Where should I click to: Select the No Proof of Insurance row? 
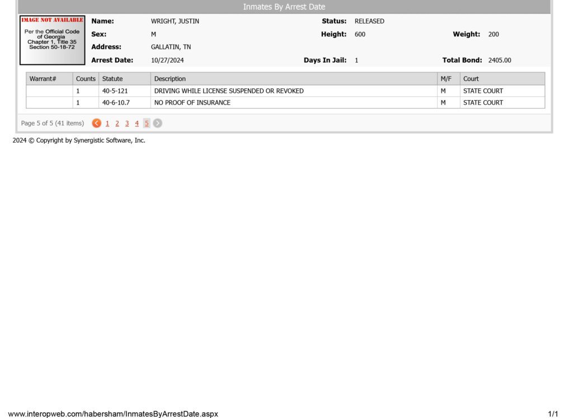[x=285, y=102]
